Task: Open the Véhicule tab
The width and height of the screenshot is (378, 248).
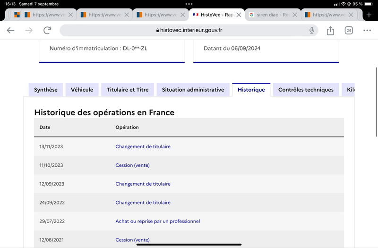Action: [x=82, y=90]
